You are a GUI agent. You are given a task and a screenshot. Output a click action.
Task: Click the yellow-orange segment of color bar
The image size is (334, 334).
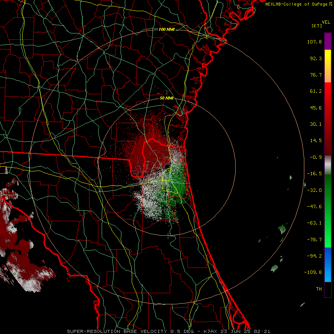328,66
